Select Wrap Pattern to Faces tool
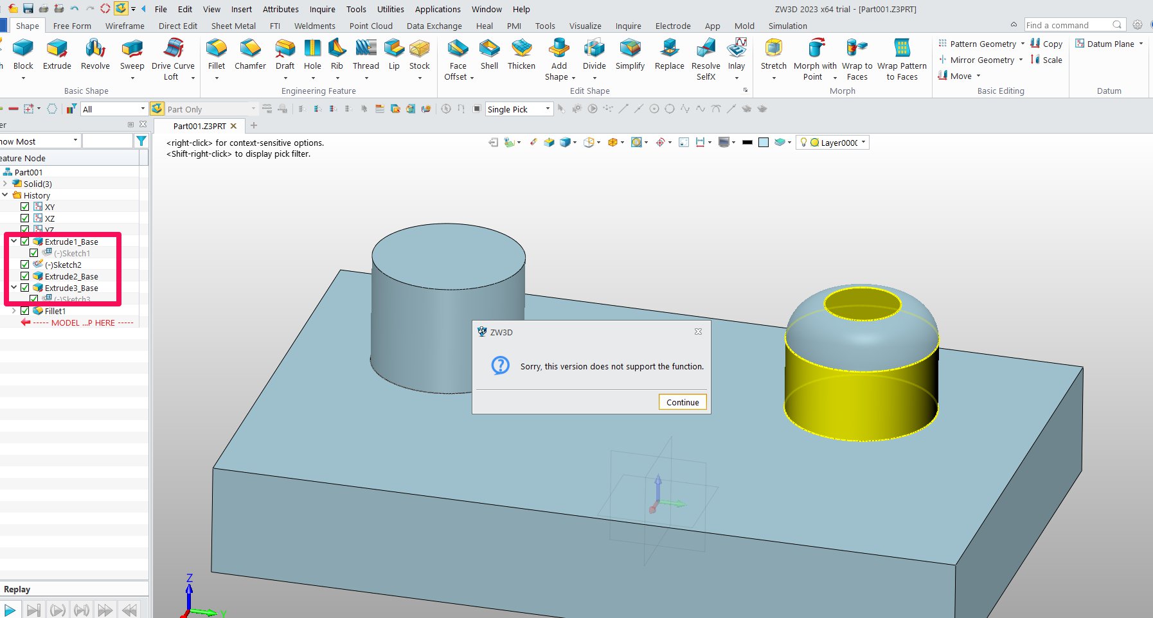Screen dimensions: 1153x618 (902, 59)
